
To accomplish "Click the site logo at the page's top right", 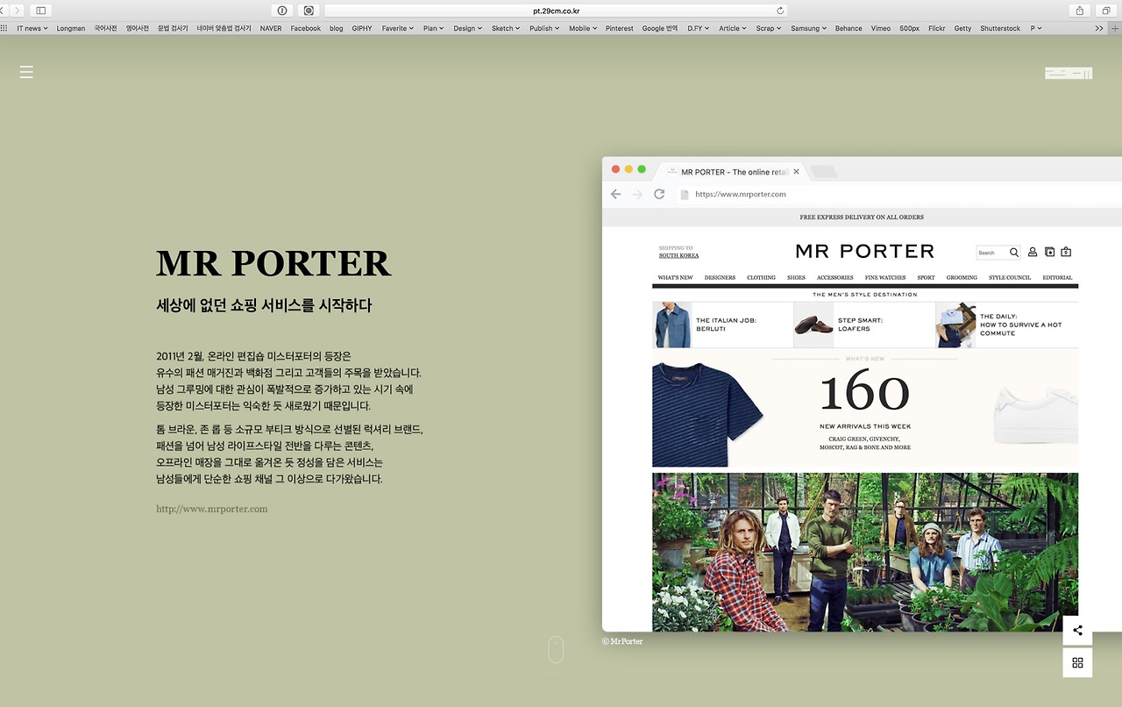I will coord(1069,74).
